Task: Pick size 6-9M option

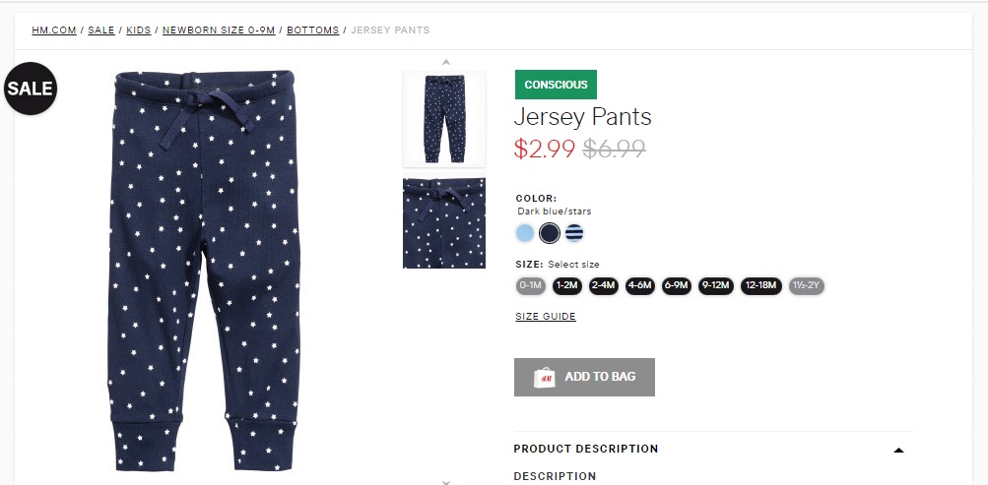Action: coord(676,286)
